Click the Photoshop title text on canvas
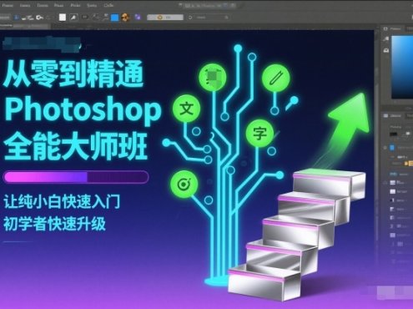413x309 pixels. point(83,110)
